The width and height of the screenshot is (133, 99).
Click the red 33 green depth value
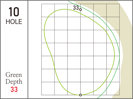coord(14,89)
